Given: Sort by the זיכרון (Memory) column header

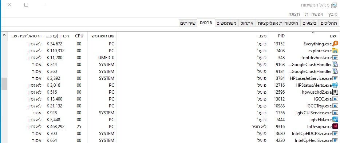Looking at the screenshot, I should click(x=58, y=36).
